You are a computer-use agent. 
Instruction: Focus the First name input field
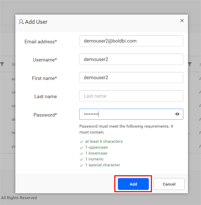[131, 78]
